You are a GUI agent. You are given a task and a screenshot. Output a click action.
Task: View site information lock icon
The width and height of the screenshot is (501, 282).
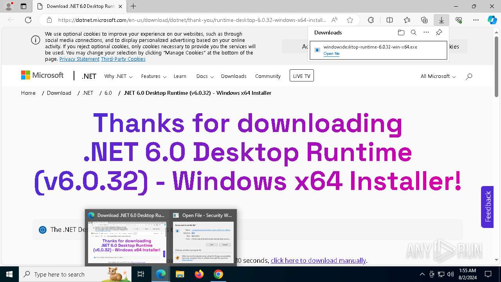pyautogui.click(x=49, y=20)
